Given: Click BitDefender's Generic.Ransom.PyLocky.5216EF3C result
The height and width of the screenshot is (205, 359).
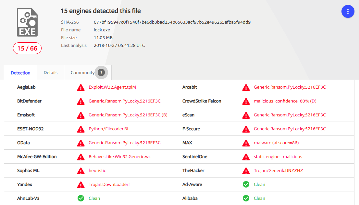Looking at the screenshot, I should click(125, 101).
